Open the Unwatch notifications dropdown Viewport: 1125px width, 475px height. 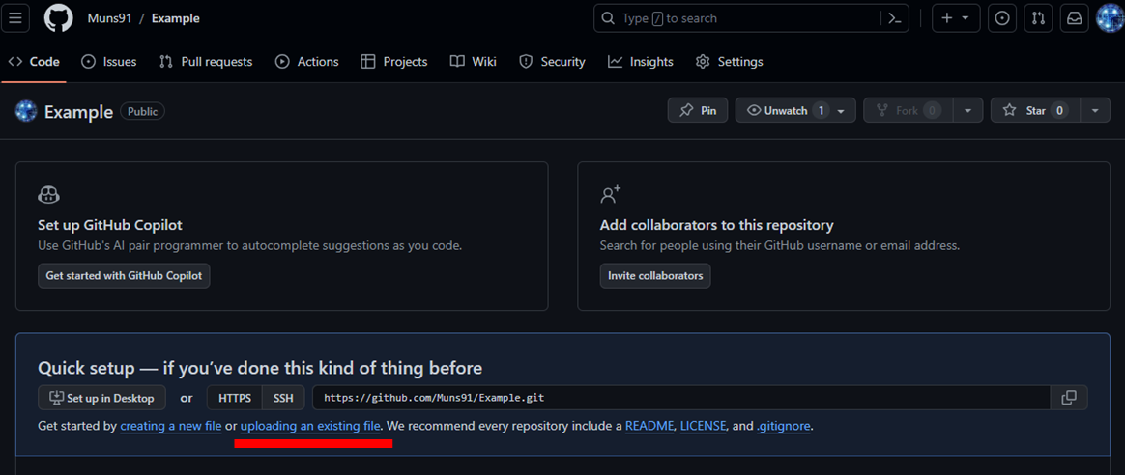pos(795,110)
